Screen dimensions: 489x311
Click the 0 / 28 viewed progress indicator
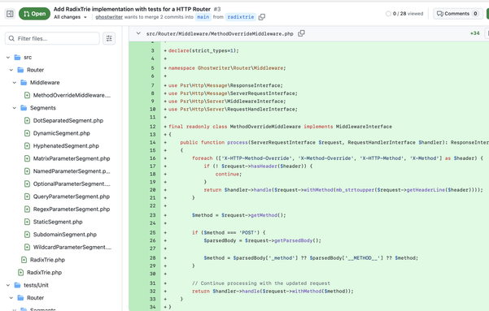click(404, 14)
